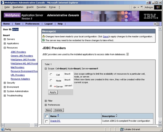Expand the Troubleshooting tree node
The height and width of the screenshot is (132, 163).
click(x=5, y=96)
